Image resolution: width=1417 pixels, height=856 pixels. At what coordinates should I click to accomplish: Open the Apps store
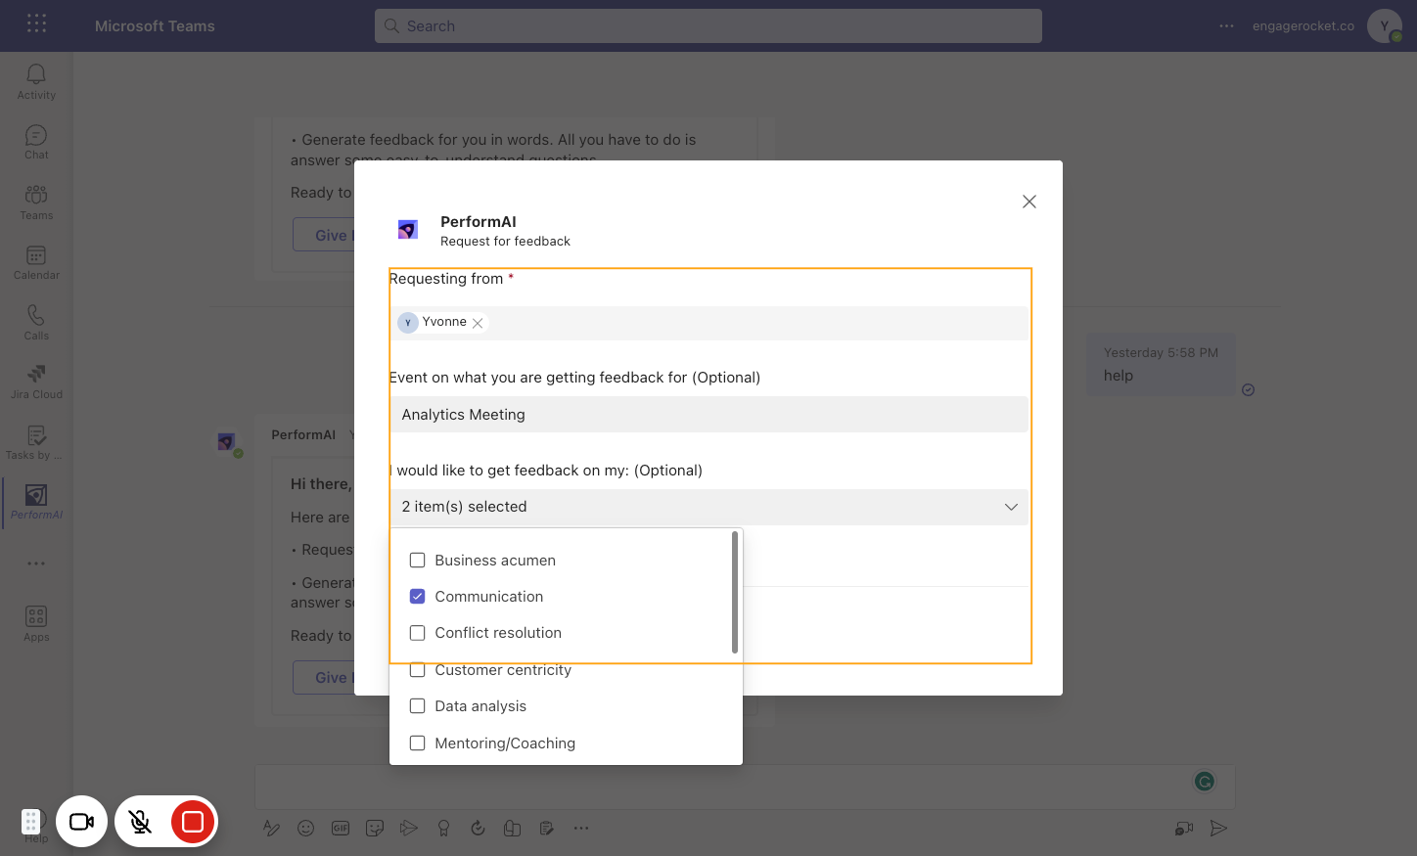coord(36,623)
